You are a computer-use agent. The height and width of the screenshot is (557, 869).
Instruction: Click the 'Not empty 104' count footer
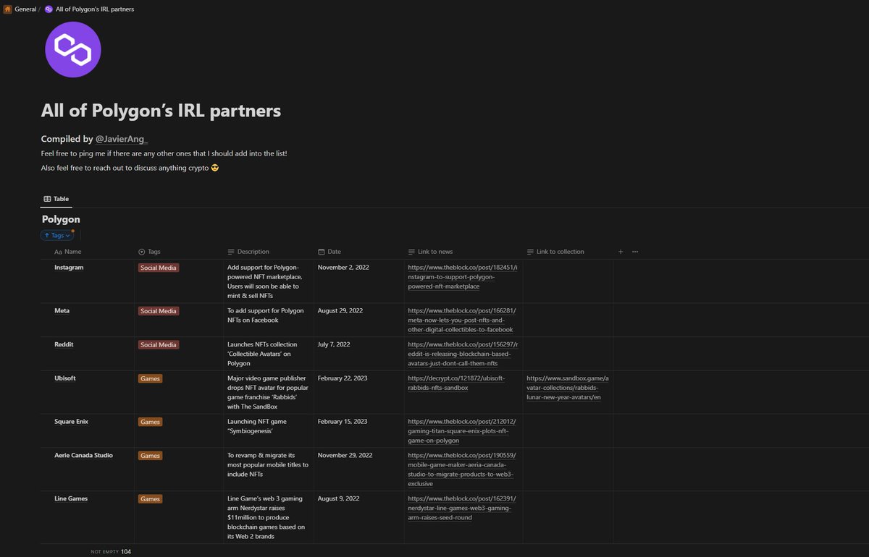coord(111,552)
